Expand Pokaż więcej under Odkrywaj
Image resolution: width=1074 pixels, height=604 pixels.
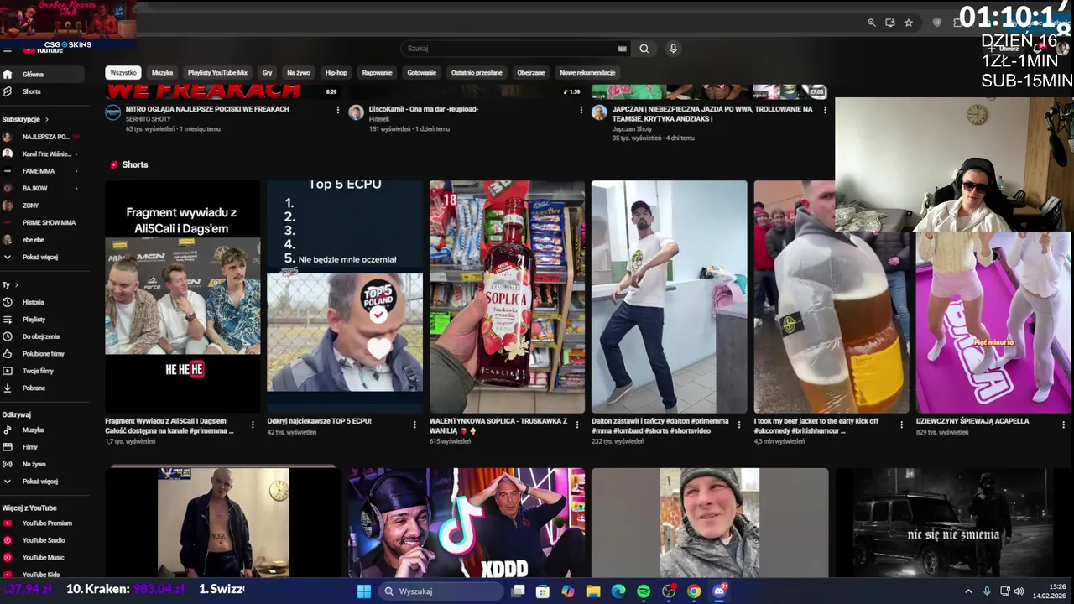(42, 482)
